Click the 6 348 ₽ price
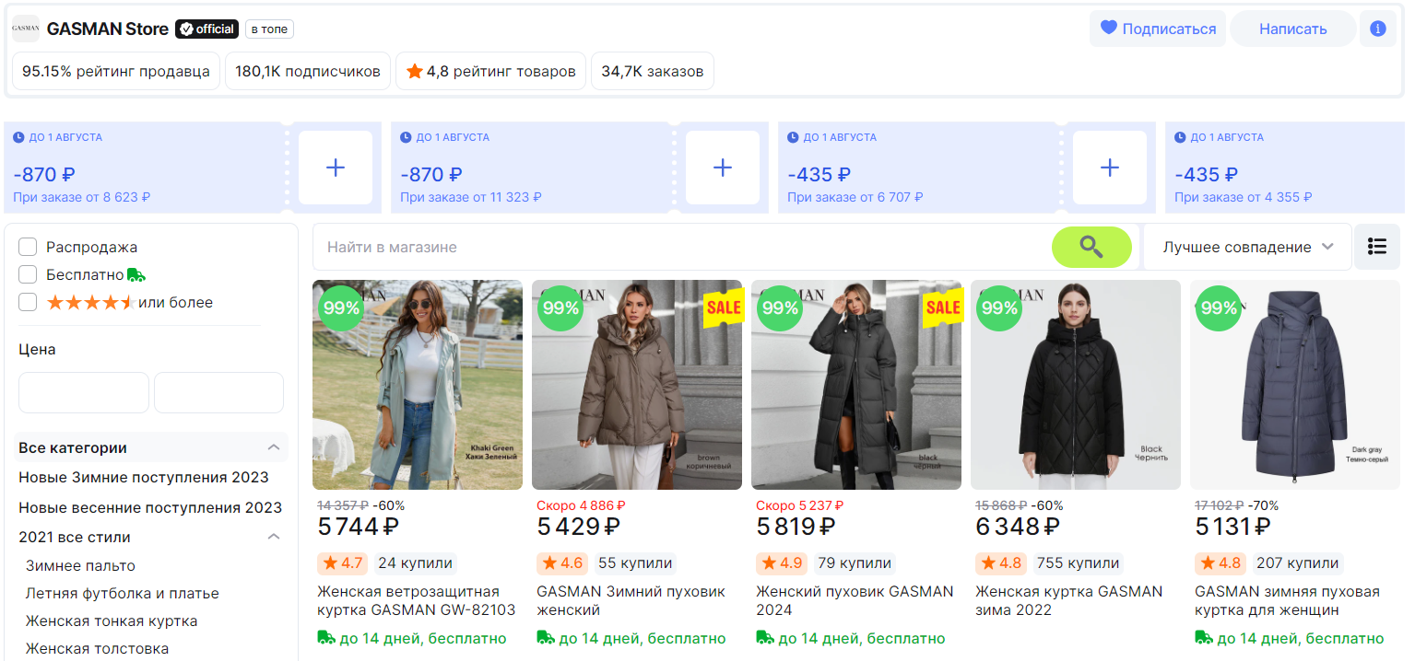This screenshot has width=1415, height=661. pyautogui.click(x=1018, y=527)
